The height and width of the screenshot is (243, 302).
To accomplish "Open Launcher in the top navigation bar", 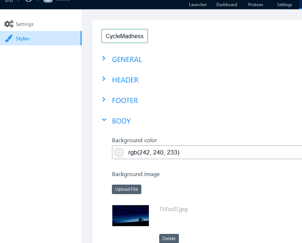I will pyautogui.click(x=198, y=5).
